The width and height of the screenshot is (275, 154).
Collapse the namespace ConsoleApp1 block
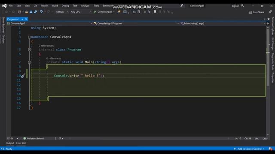pos(30,37)
